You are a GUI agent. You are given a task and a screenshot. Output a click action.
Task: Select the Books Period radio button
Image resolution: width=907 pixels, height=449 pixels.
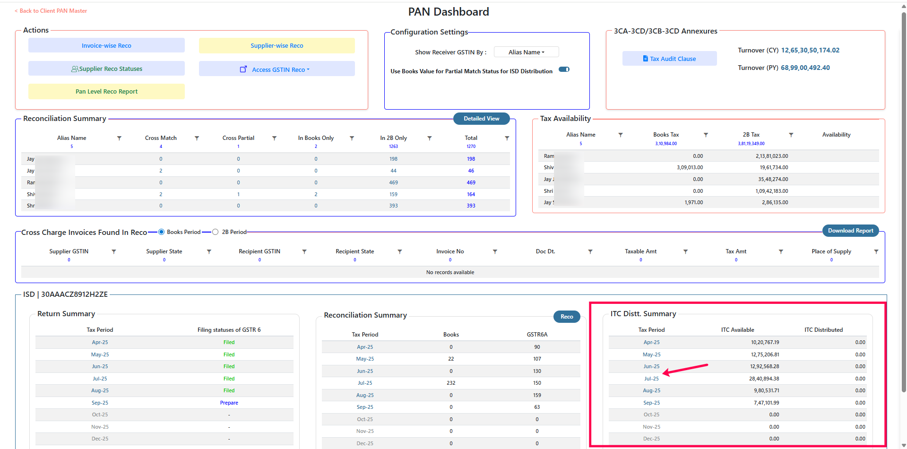[162, 232]
